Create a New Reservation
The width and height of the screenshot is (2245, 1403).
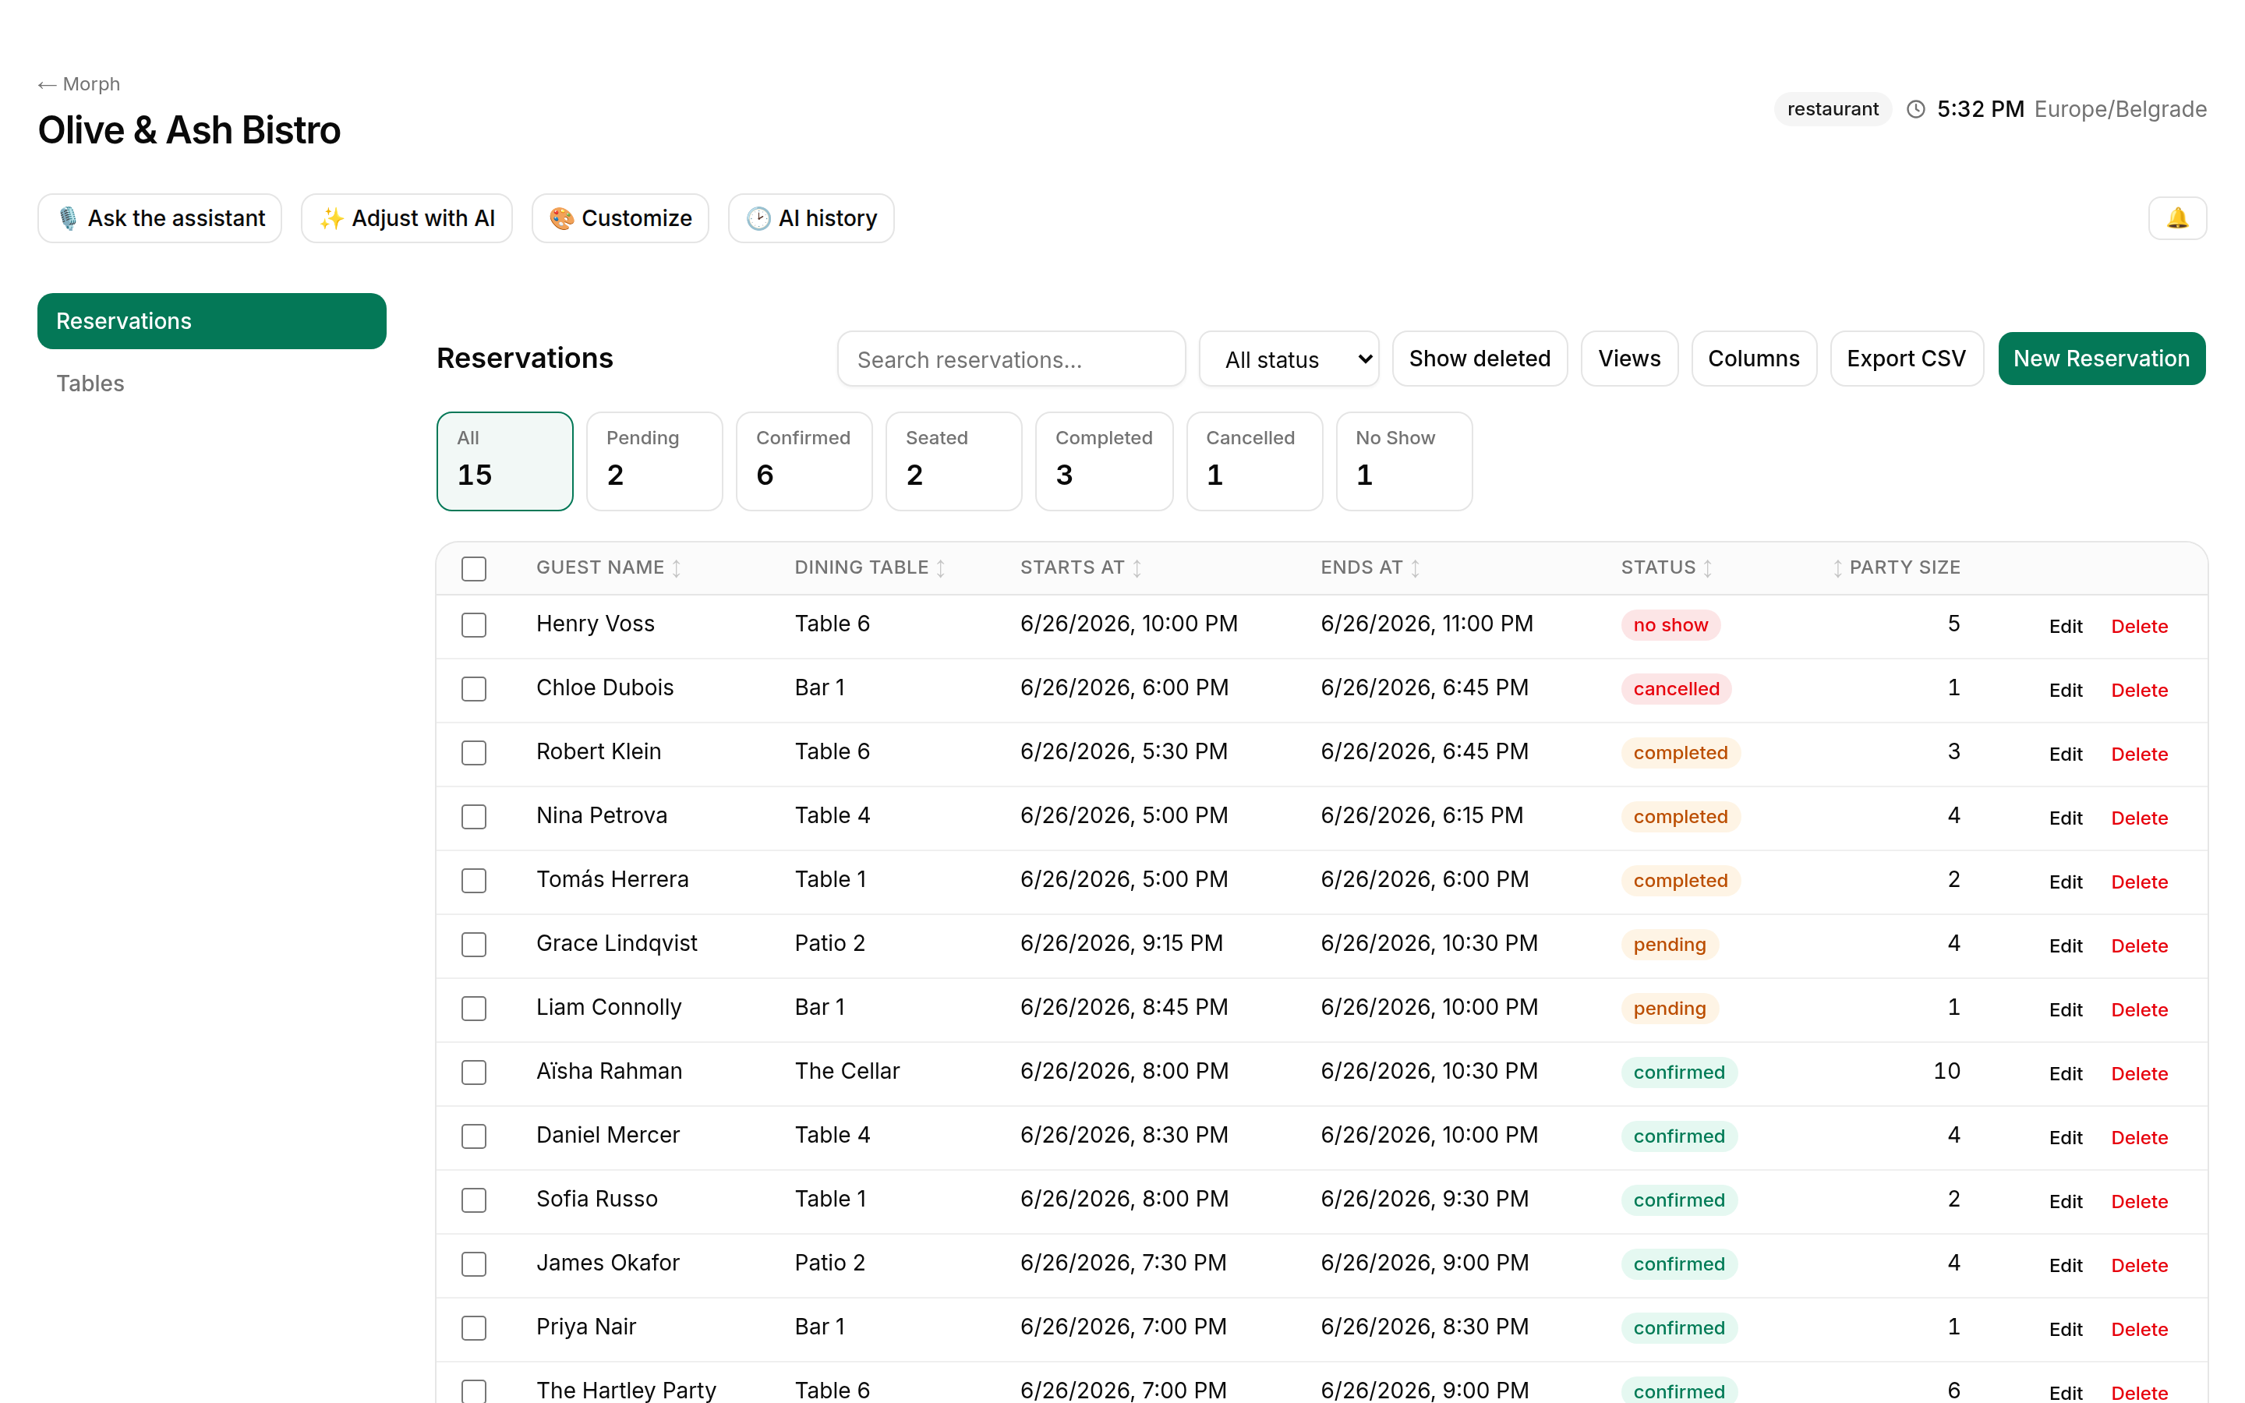[x=2102, y=359]
